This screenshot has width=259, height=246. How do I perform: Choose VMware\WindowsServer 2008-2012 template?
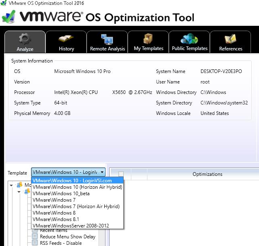pos(77,226)
